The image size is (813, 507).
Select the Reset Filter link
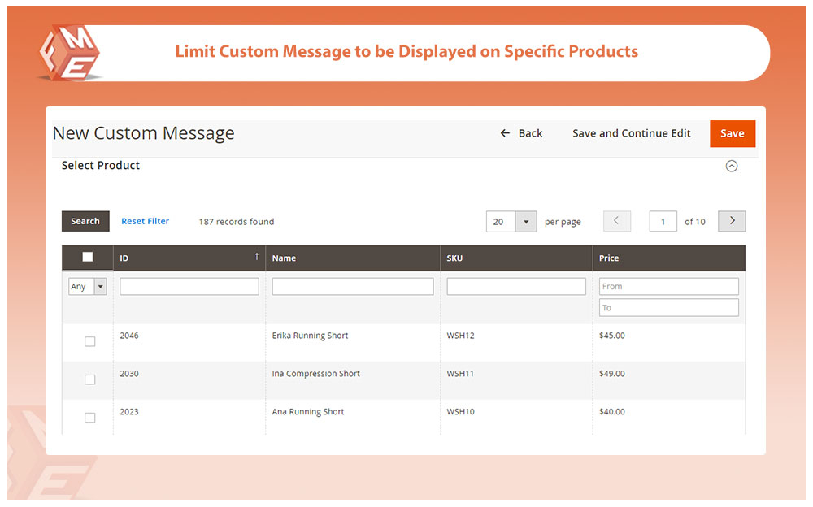tap(145, 220)
